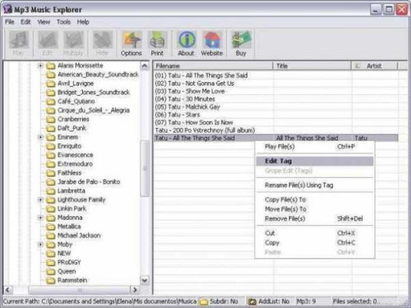
Task: Select file (05) Tatu - Malchick Gay
Action: 187,107
